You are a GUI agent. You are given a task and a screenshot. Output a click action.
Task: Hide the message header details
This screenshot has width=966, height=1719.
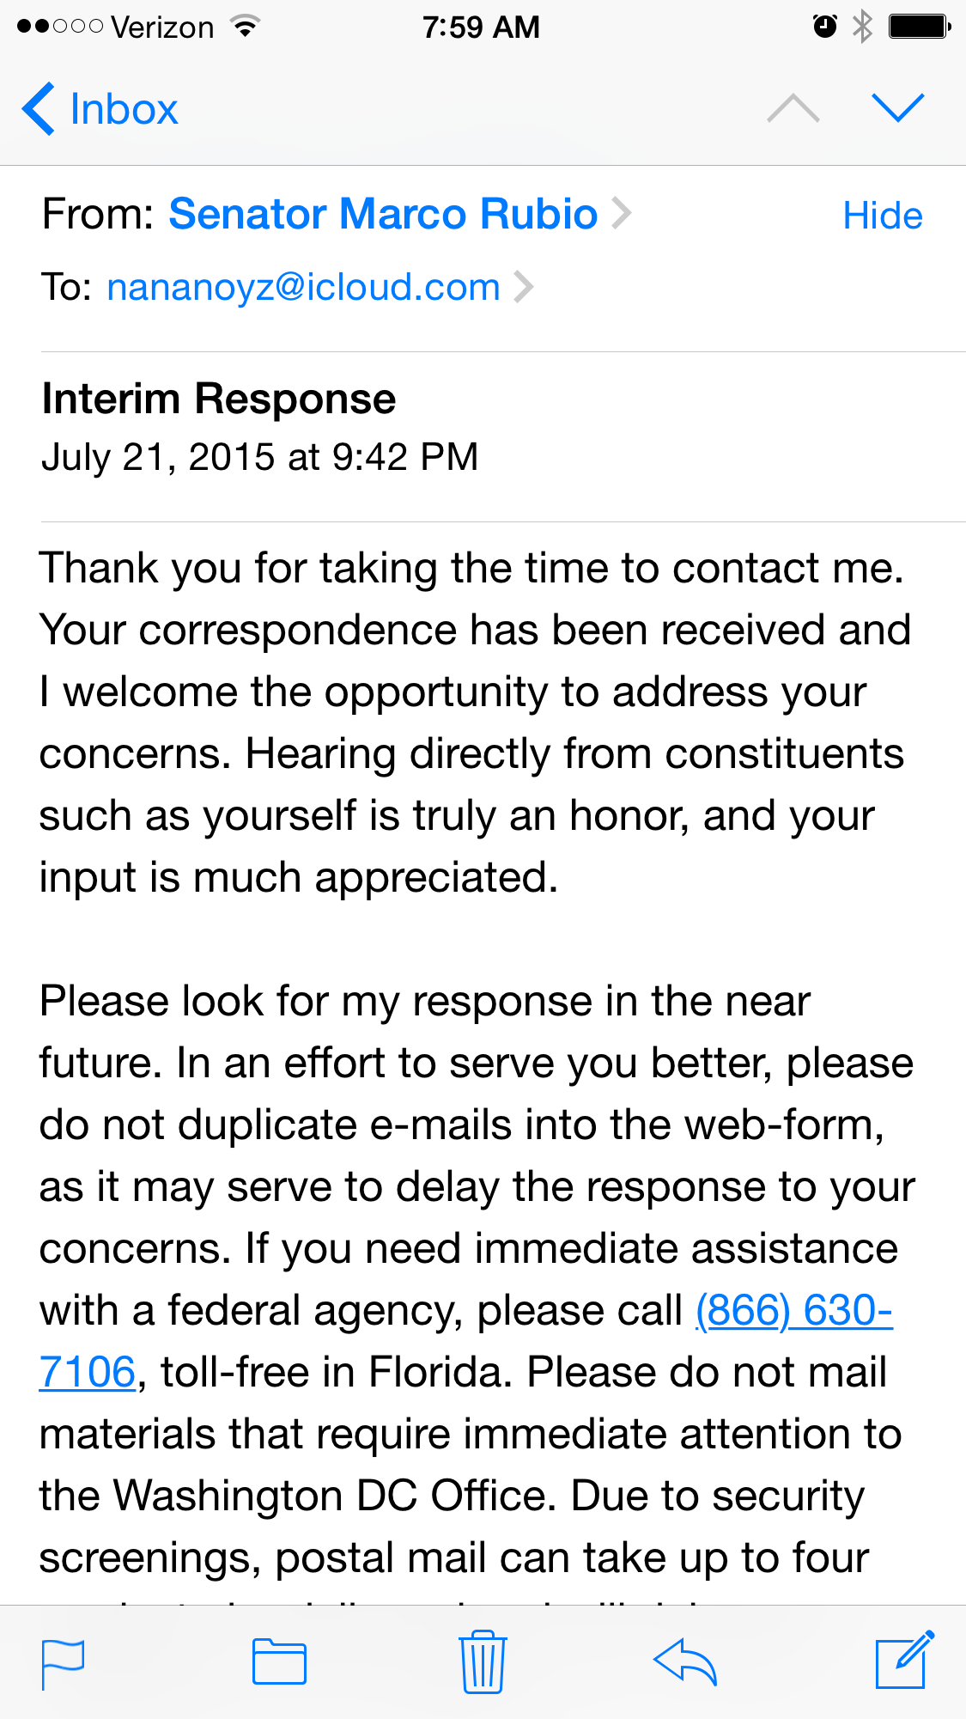click(x=882, y=216)
